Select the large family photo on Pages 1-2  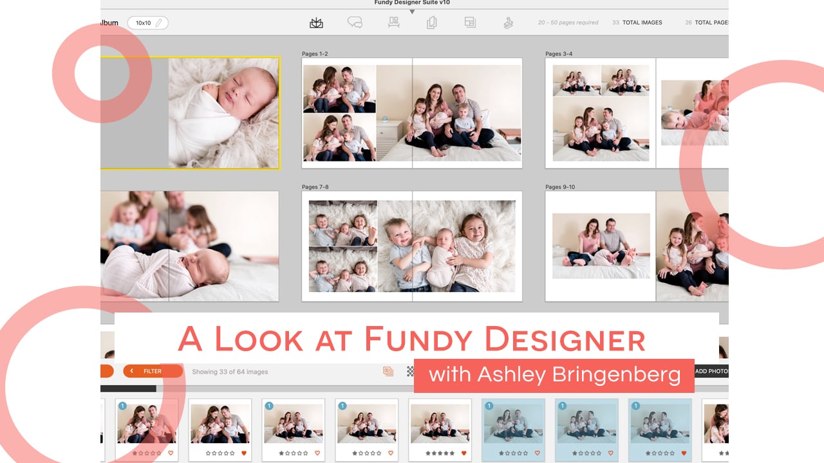tap(449, 113)
